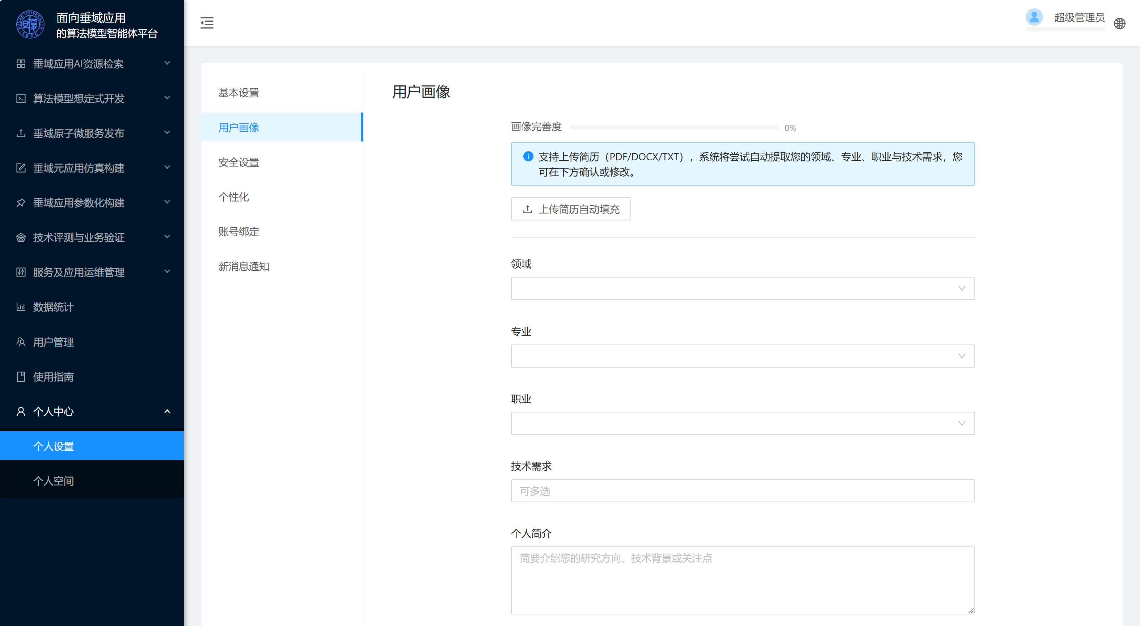
Task: Open the 安全设置 tab
Action: [282, 162]
